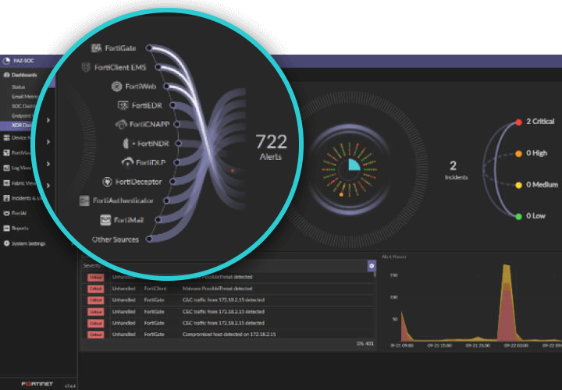Click the FortiMail envelope icon
Screen dimensions: 562x390
tap(105, 220)
